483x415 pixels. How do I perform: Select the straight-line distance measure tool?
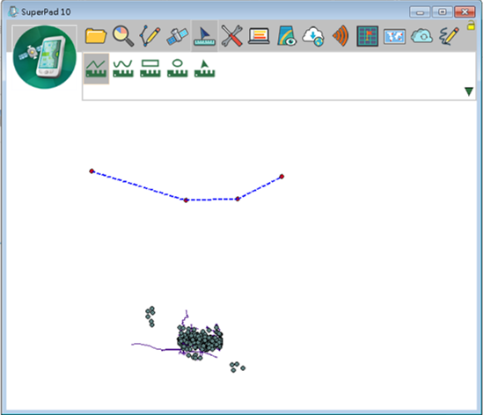(96, 69)
